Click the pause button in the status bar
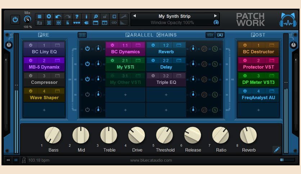Viewport: 301px width, 174px height. coord(16,160)
